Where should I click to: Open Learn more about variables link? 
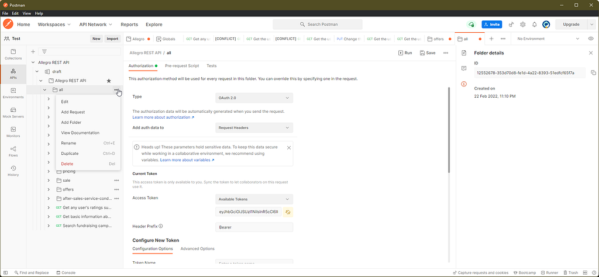coord(187,160)
